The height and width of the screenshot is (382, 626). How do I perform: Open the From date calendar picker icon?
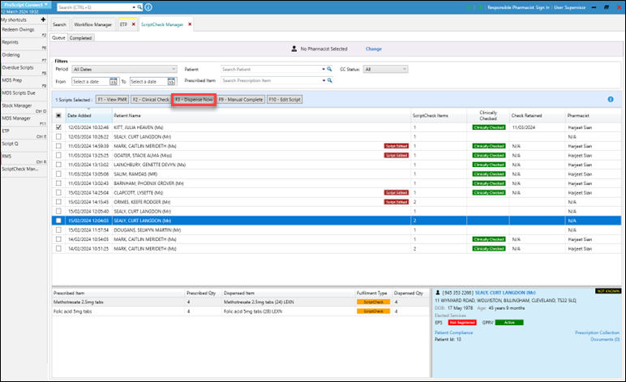point(114,81)
